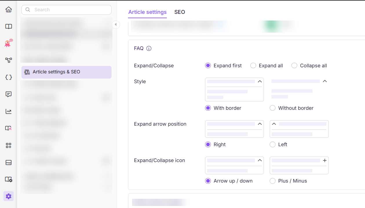Click the Style label
Screen dimensions: 365x208
tap(140, 81)
